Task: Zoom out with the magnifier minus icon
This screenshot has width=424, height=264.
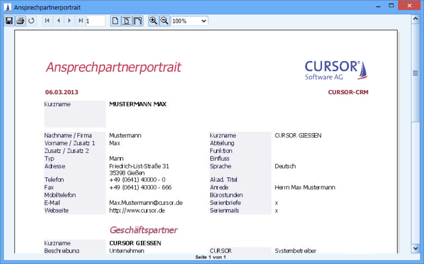Action: 164,21
